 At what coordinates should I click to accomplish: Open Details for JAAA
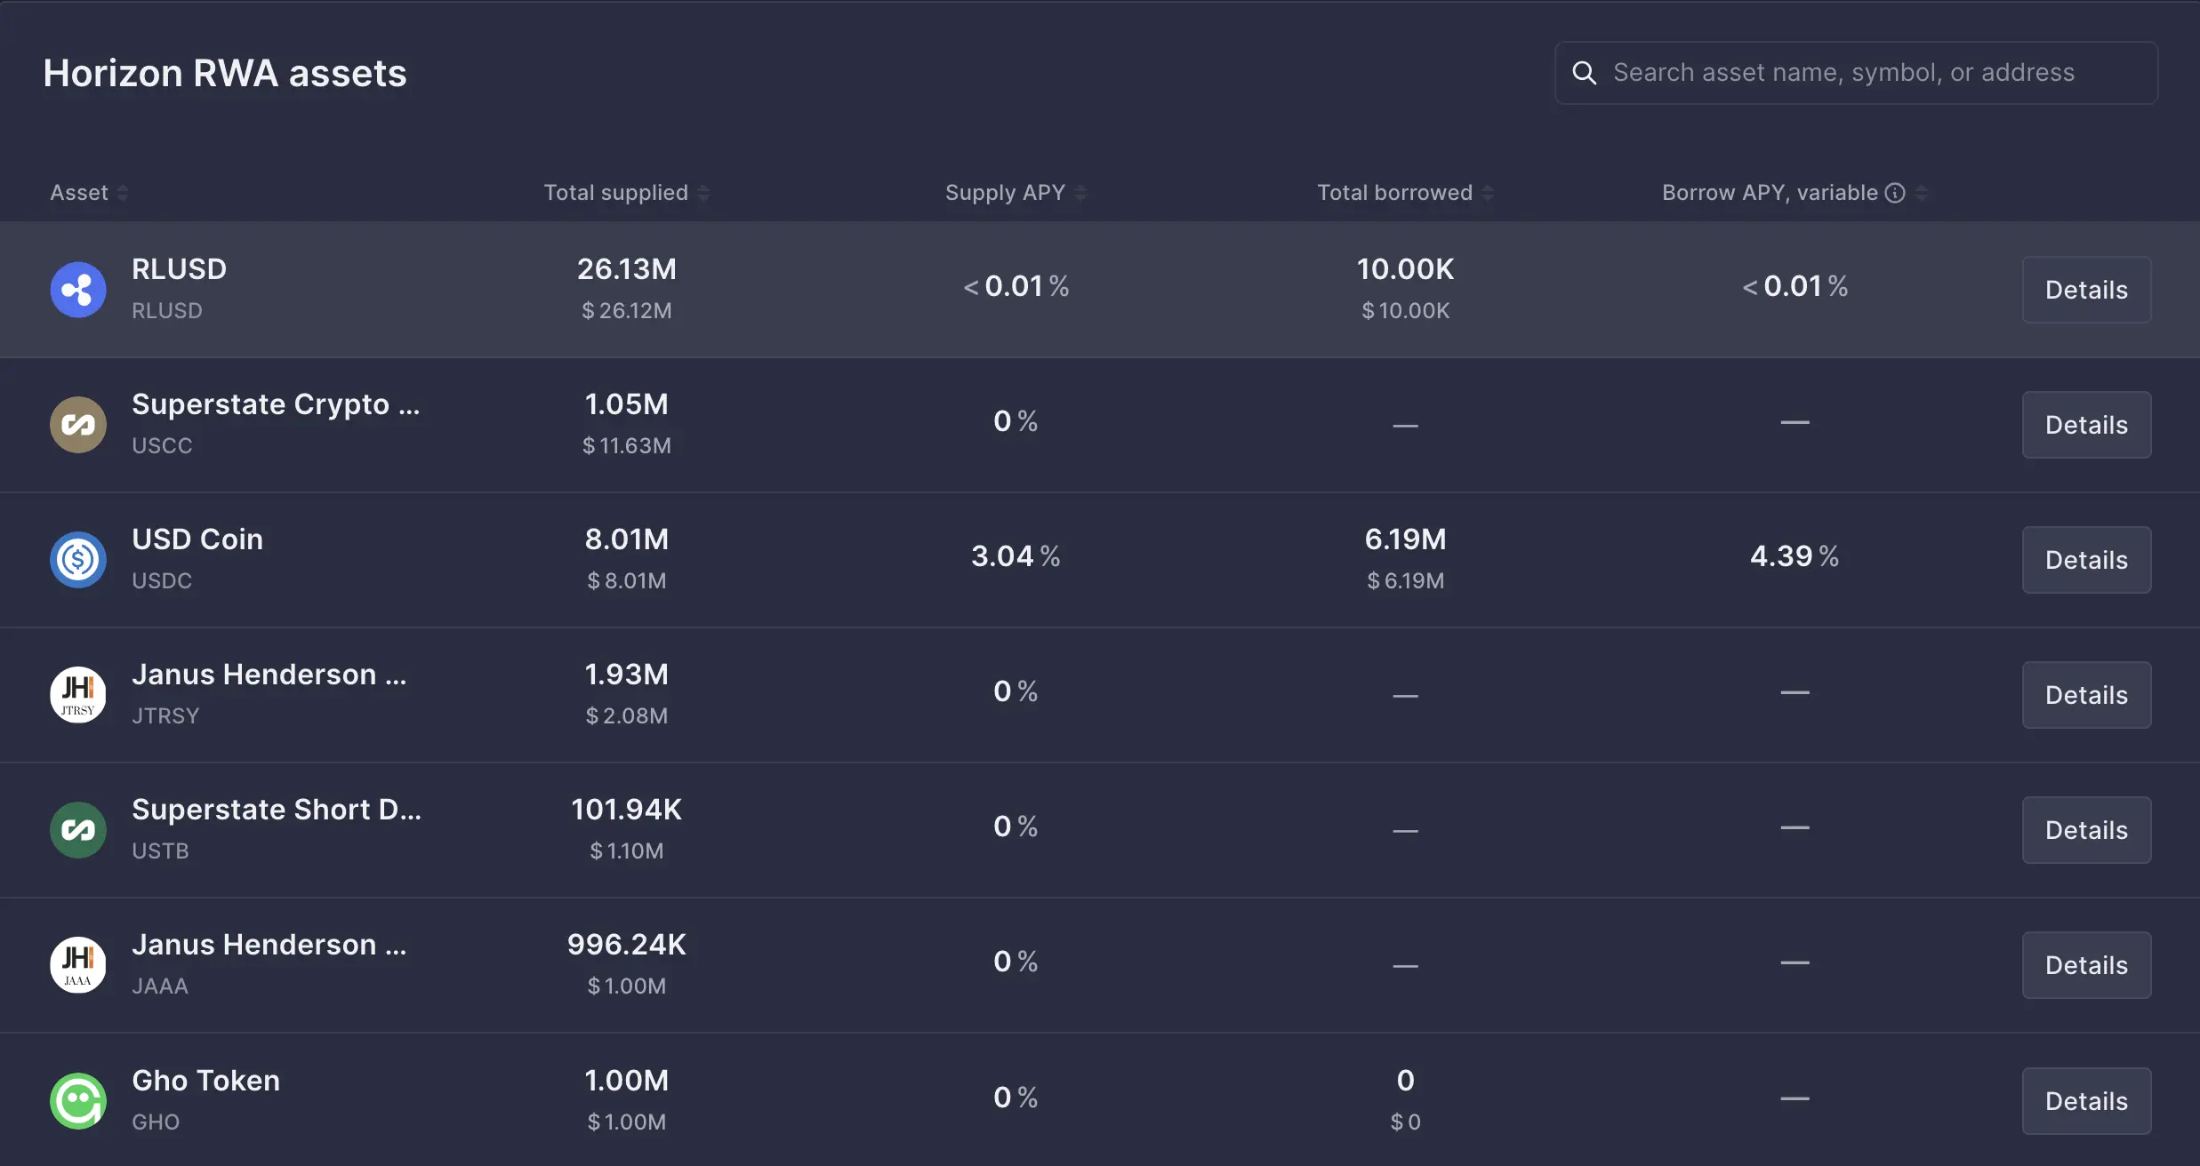2086,965
